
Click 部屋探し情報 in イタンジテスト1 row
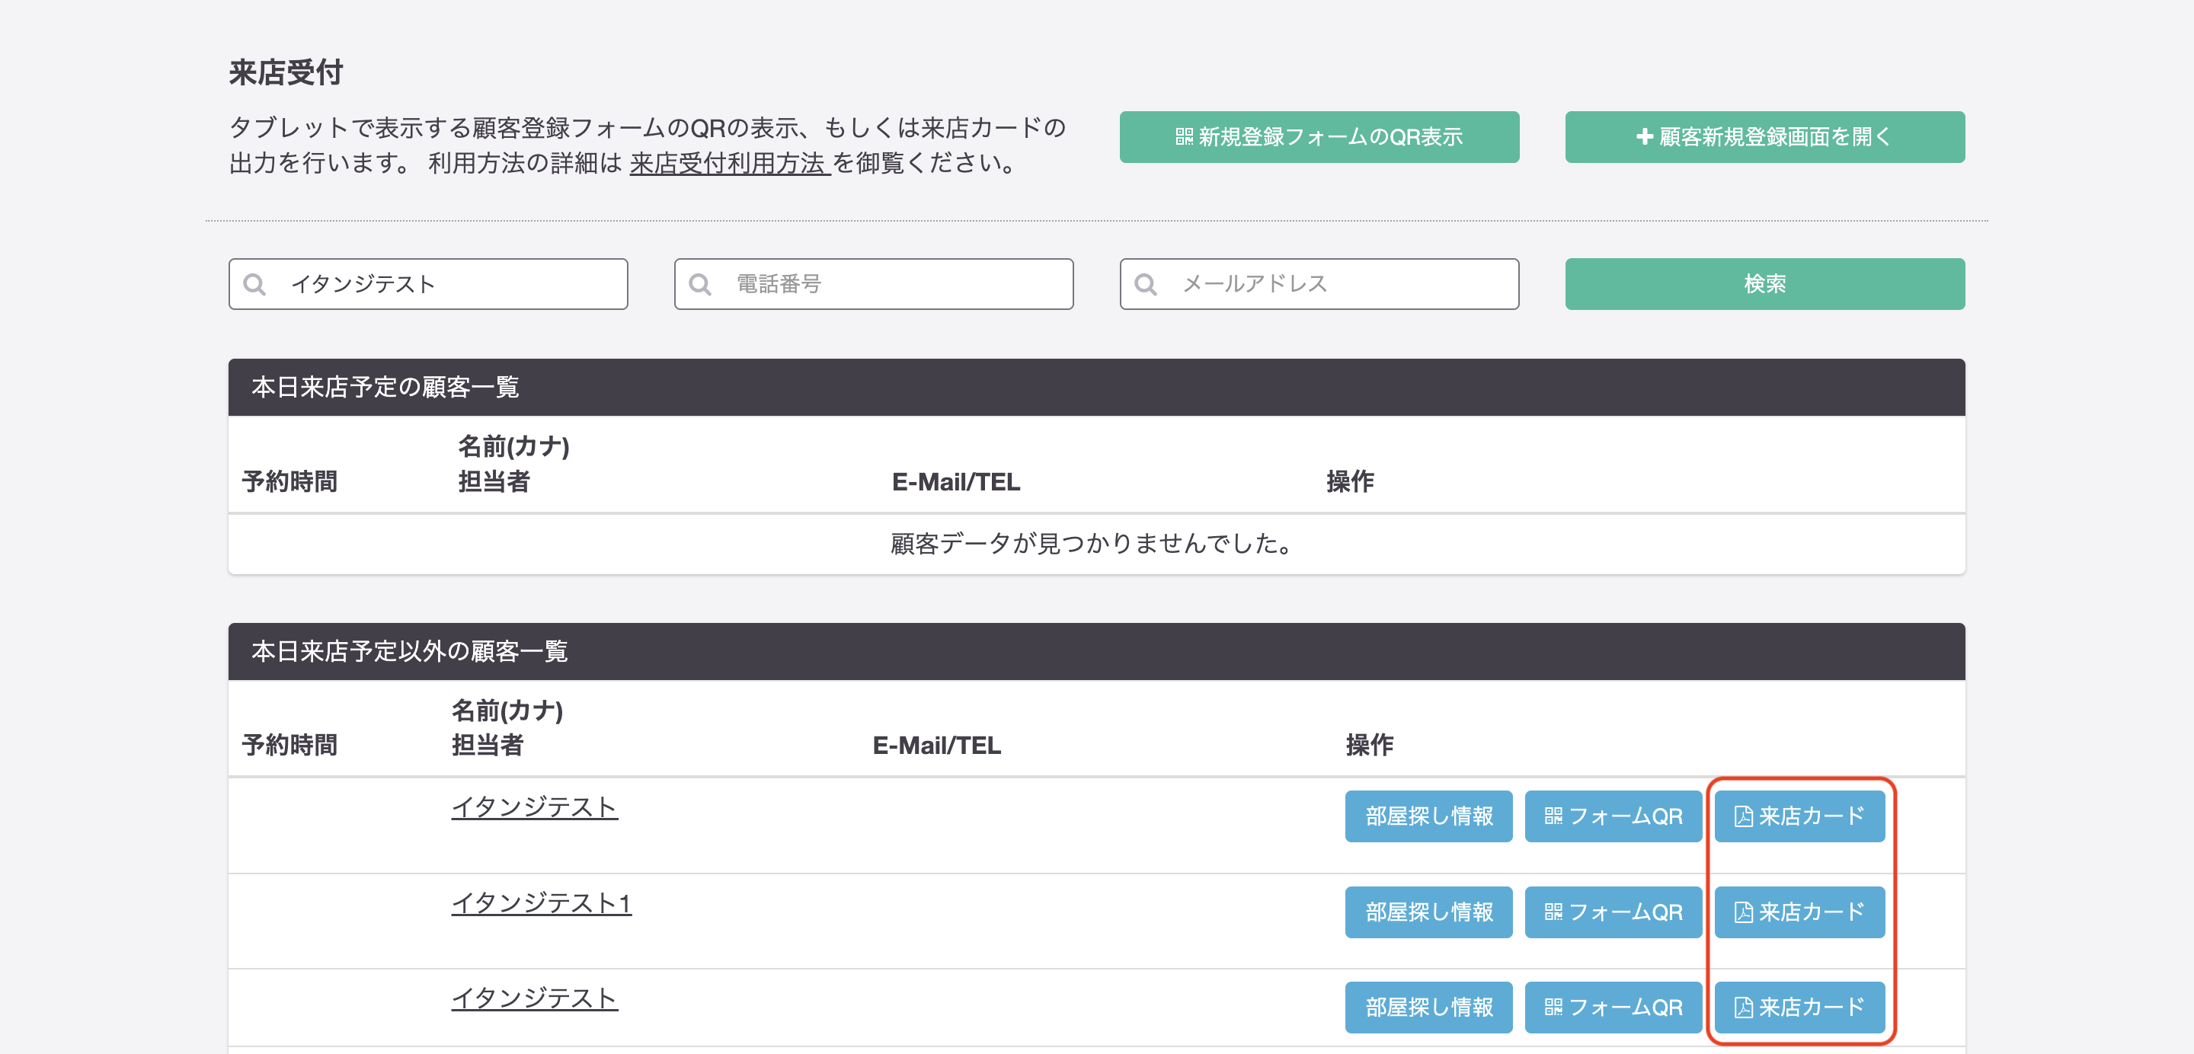click(1428, 911)
